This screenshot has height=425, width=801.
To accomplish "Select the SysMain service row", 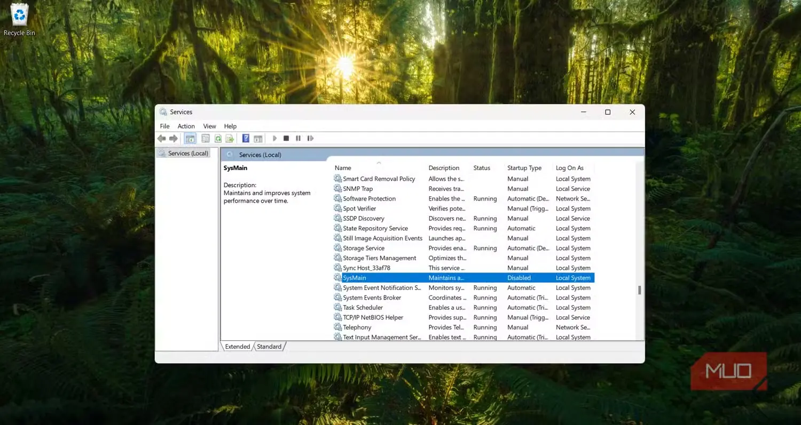I will point(464,278).
